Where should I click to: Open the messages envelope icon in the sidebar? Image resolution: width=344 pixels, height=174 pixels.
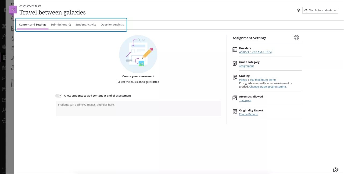4,78
